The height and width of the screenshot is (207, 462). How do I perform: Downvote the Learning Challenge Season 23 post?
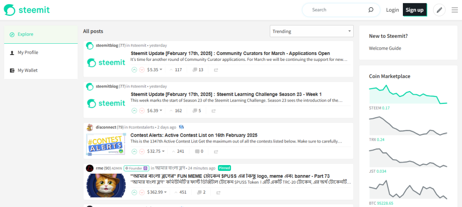[142, 111]
